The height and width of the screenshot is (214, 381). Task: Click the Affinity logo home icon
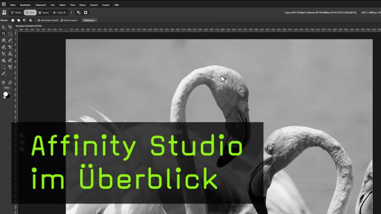[4, 13]
